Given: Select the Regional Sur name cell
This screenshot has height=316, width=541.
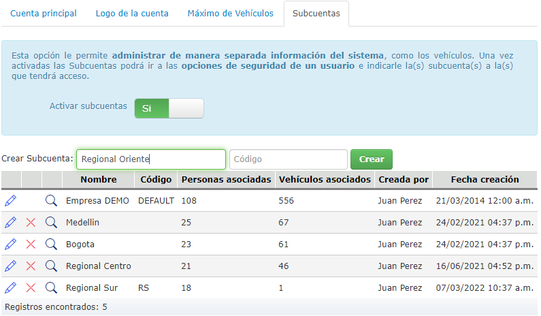Looking at the screenshot, I should (92, 287).
